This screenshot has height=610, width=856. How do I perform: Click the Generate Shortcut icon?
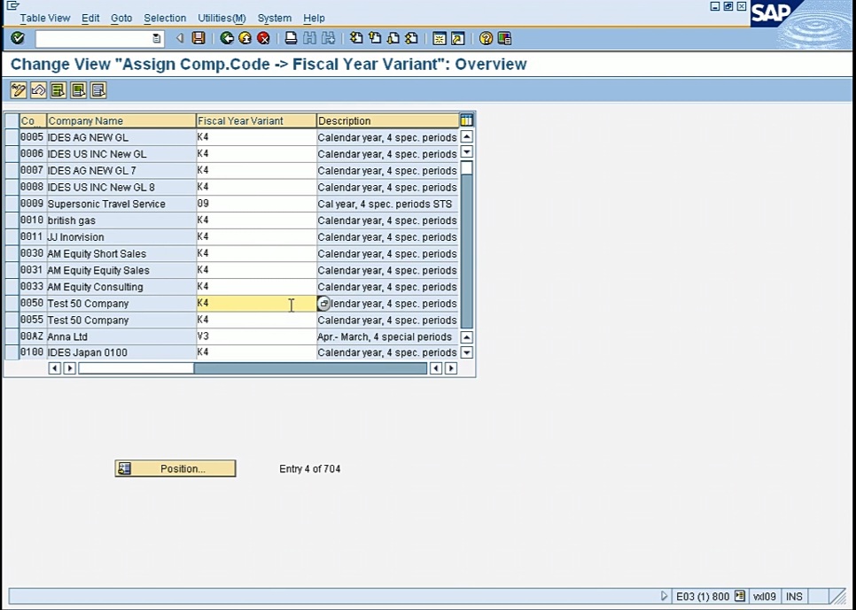pos(457,38)
